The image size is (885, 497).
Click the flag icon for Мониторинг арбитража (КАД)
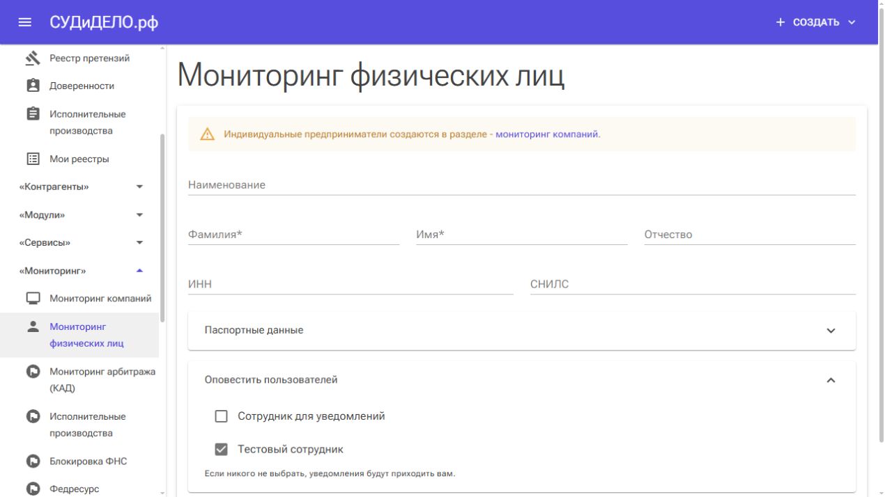click(33, 372)
